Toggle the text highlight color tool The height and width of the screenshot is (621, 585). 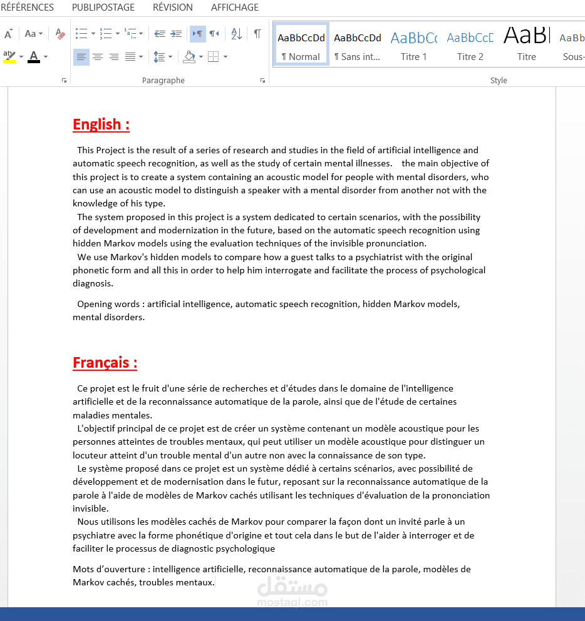coord(9,57)
